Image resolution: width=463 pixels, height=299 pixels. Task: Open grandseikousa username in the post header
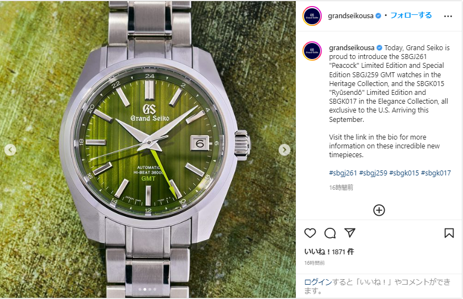pyautogui.click(x=350, y=15)
